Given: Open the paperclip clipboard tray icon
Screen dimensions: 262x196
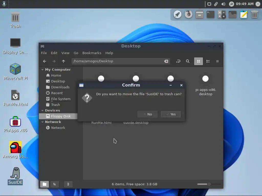Looking at the screenshot, I should (x=216, y=4).
